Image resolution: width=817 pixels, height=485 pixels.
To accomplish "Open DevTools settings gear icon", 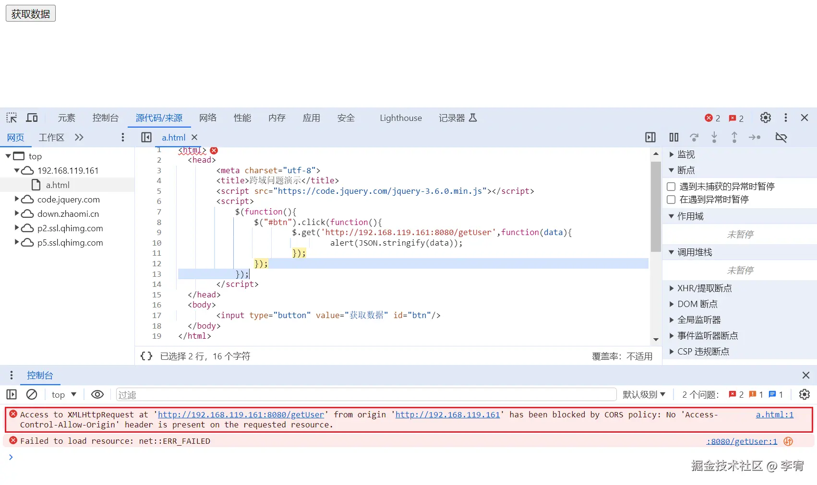I will pos(766,118).
